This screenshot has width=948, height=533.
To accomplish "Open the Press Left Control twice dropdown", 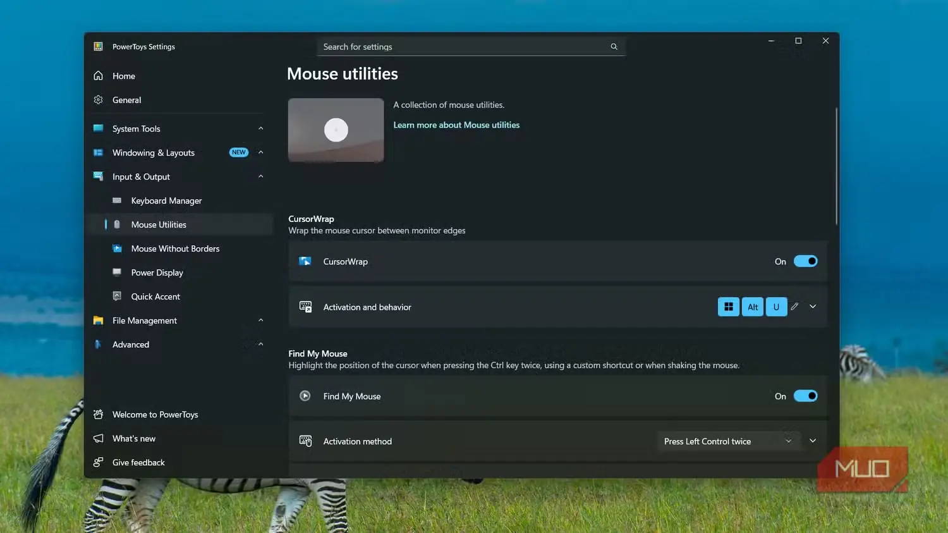I will pos(728,441).
